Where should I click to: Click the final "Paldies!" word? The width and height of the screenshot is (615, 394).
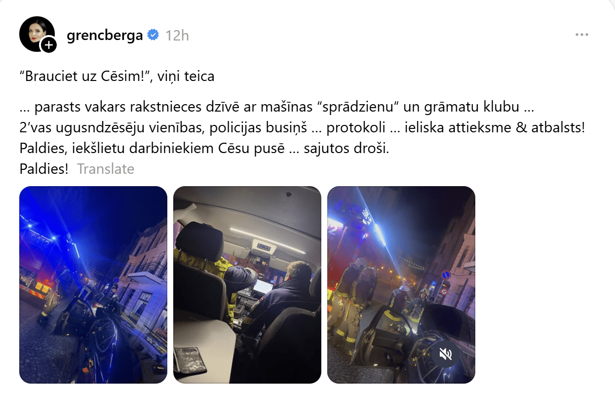pyautogui.click(x=44, y=169)
